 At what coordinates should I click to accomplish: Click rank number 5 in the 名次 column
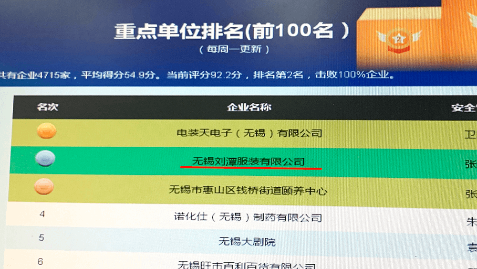[41, 237]
